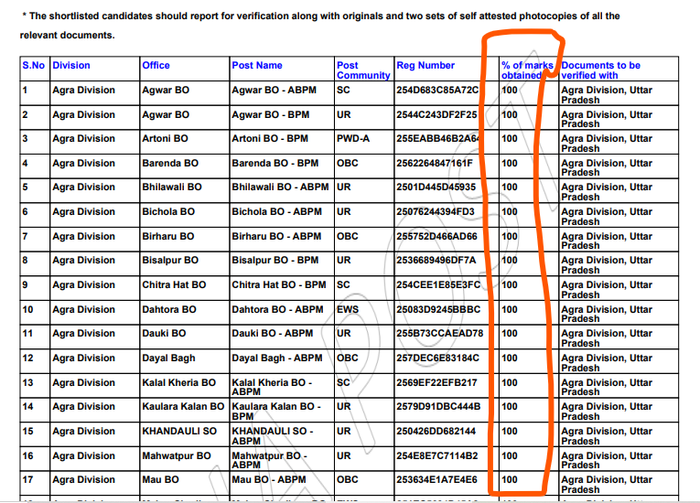The height and width of the screenshot is (503, 700).
Task: Select the Post Name column header
Action: pyautogui.click(x=257, y=66)
